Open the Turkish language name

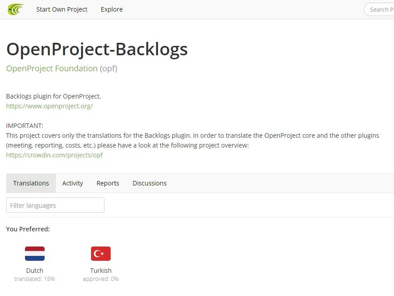[x=101, y=271]
